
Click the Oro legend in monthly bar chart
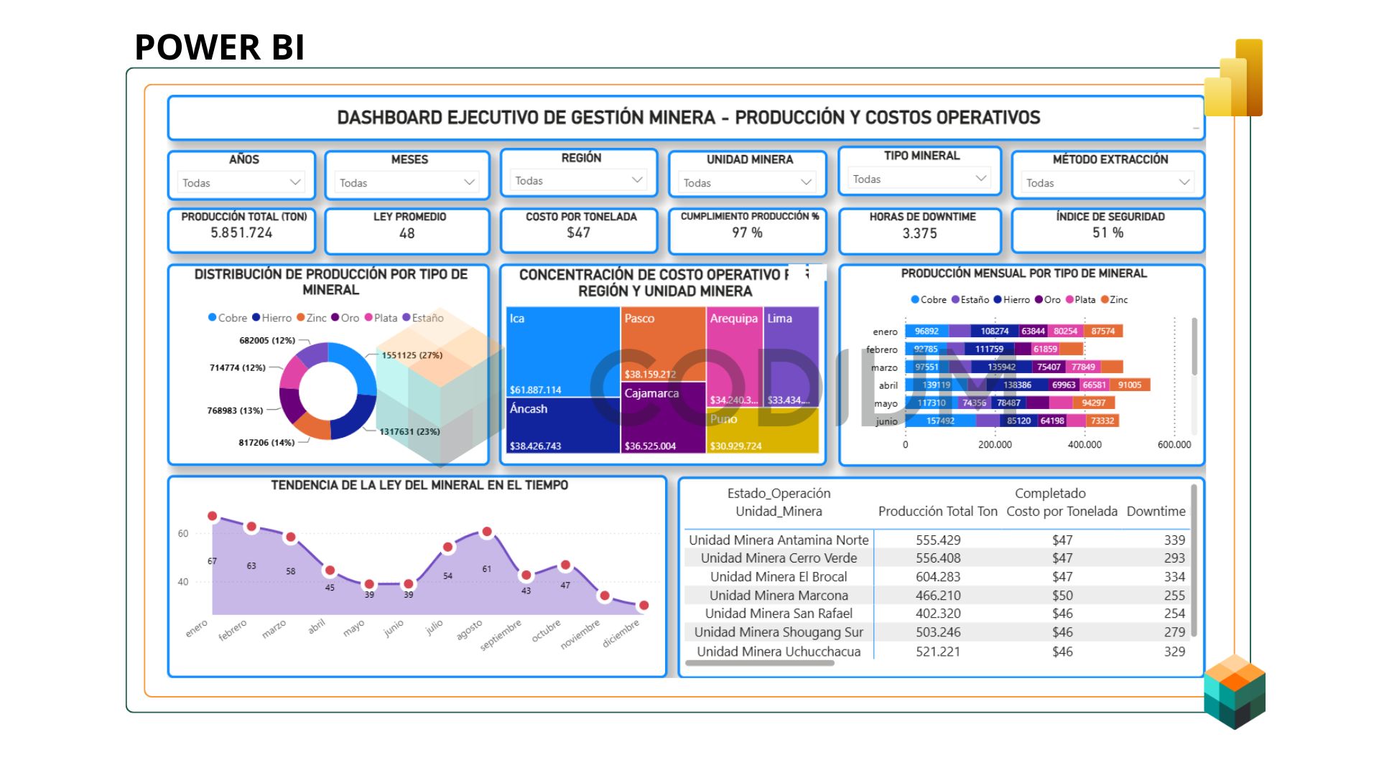pyautogui.click(x=1048, y=299)
